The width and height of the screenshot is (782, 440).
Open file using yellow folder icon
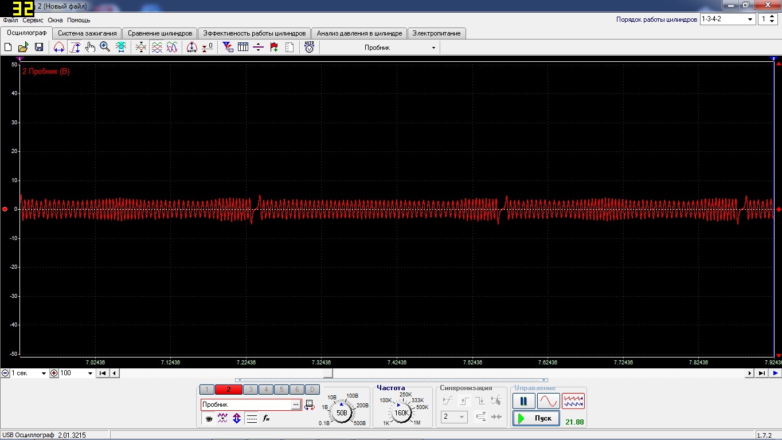pos(24,48)
